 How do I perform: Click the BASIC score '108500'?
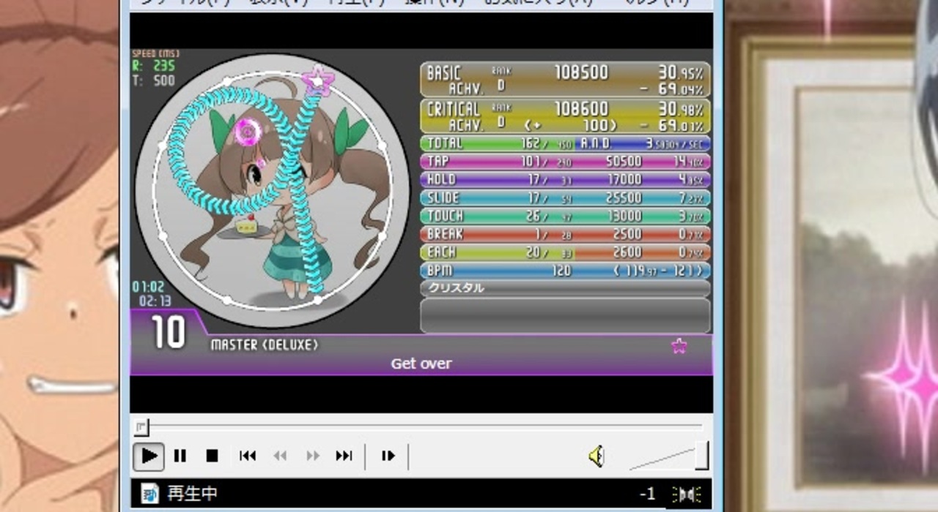[x=581, y=72]
